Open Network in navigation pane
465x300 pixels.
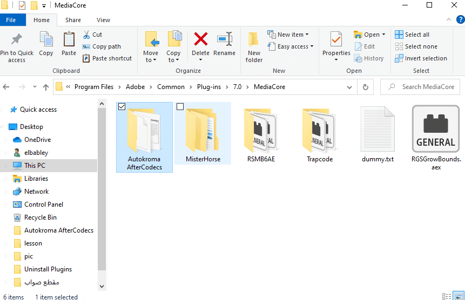pos(36,192)
